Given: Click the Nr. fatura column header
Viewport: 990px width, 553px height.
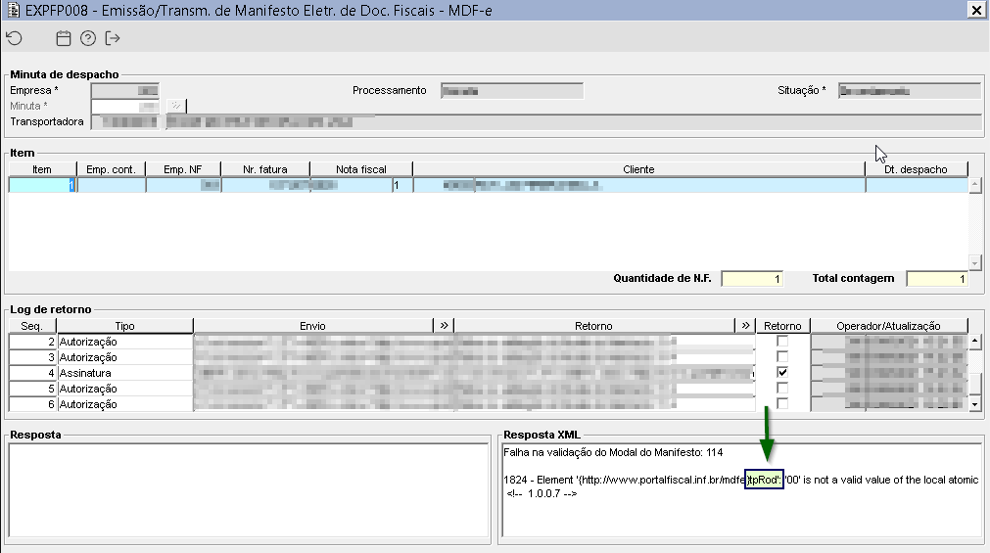Looking at the screenshot, I should [x=265, y=169].
